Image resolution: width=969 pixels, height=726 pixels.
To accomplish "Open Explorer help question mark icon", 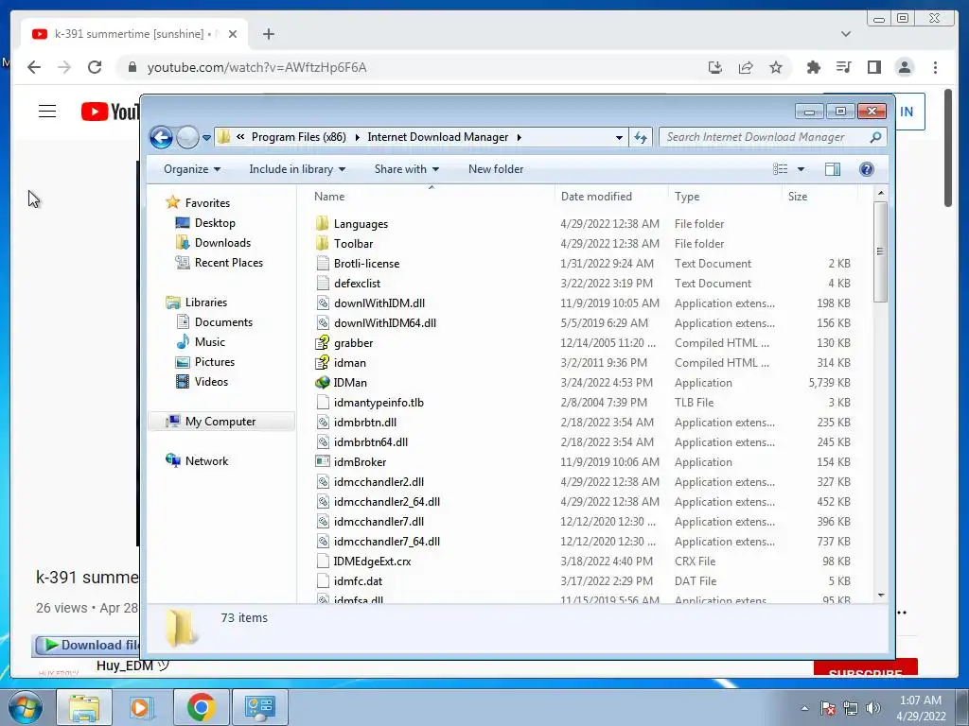I will pos(867,169).
